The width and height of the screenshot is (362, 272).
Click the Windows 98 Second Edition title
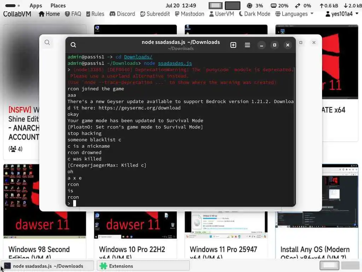pyautogui.click(x=39, y=252)
